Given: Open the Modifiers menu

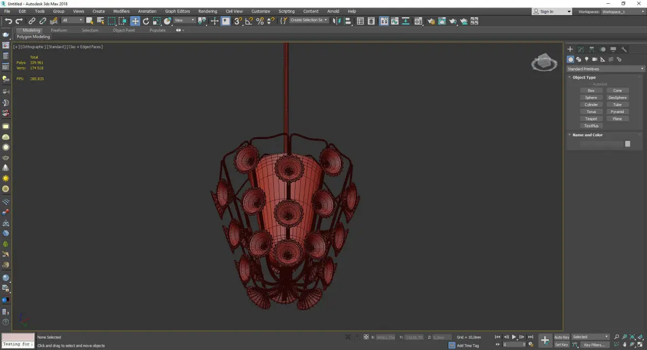Looking at the screenshot, I should (121, 11).
